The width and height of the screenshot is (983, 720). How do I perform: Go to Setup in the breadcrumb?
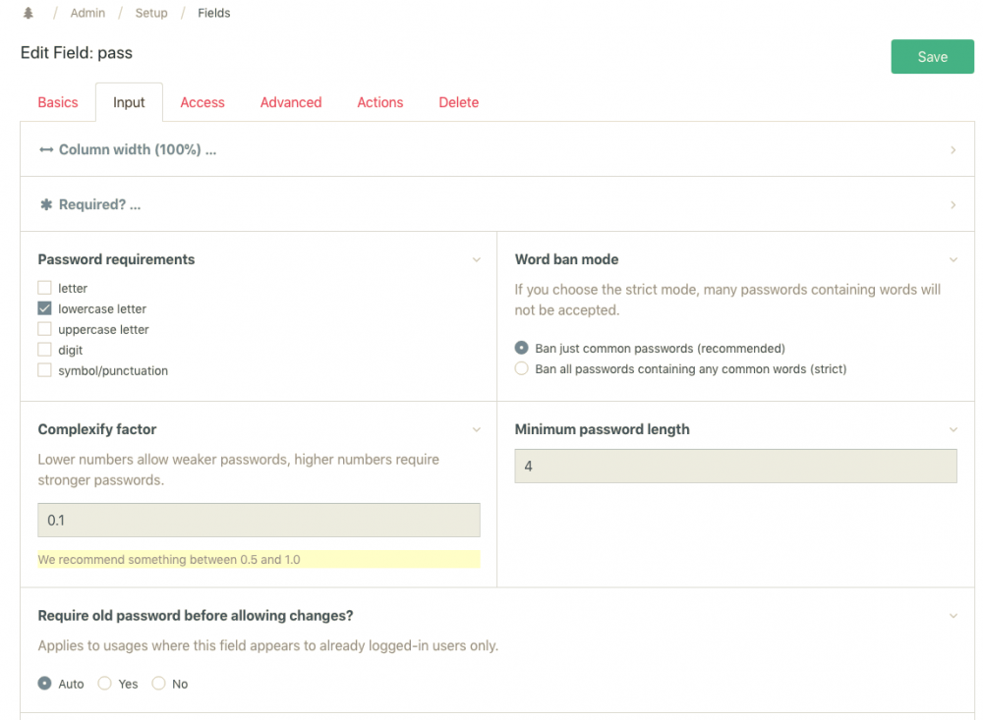click(x=151, y=14)
